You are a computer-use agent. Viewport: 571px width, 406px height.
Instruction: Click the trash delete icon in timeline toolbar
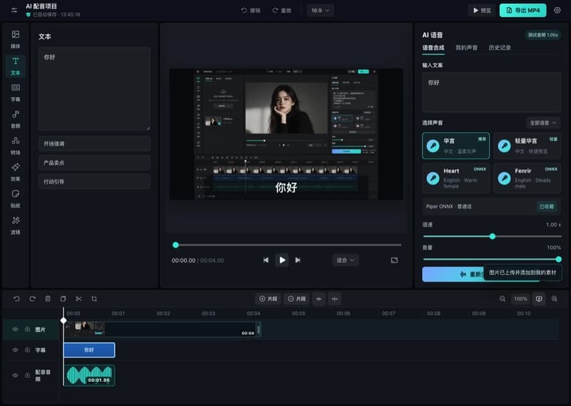click(48, 299)
